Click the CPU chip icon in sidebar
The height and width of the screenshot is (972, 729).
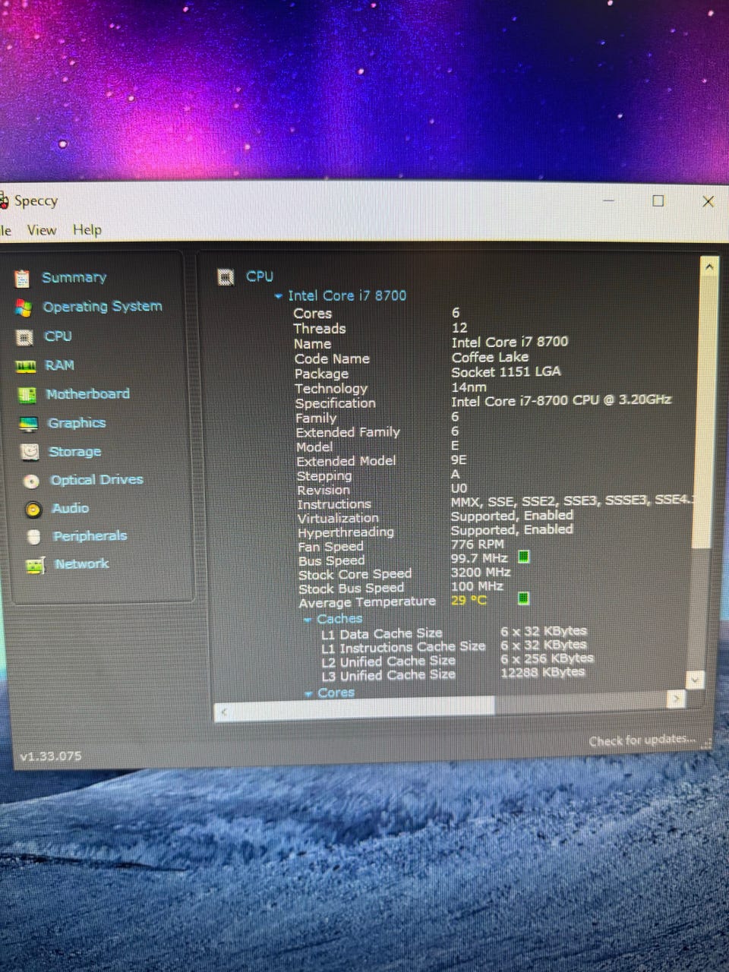pos(24,337)
